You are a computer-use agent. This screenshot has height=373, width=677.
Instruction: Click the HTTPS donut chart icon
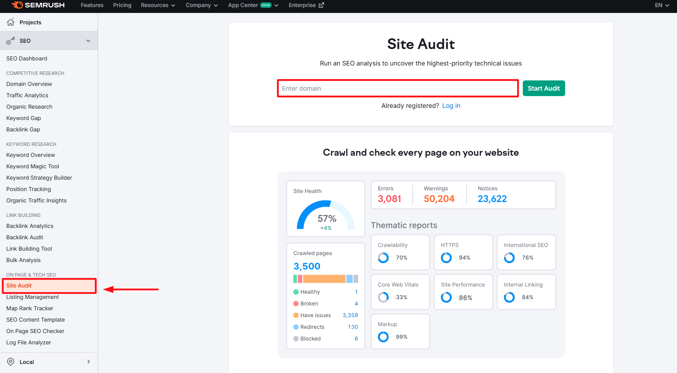pos(446,258)
